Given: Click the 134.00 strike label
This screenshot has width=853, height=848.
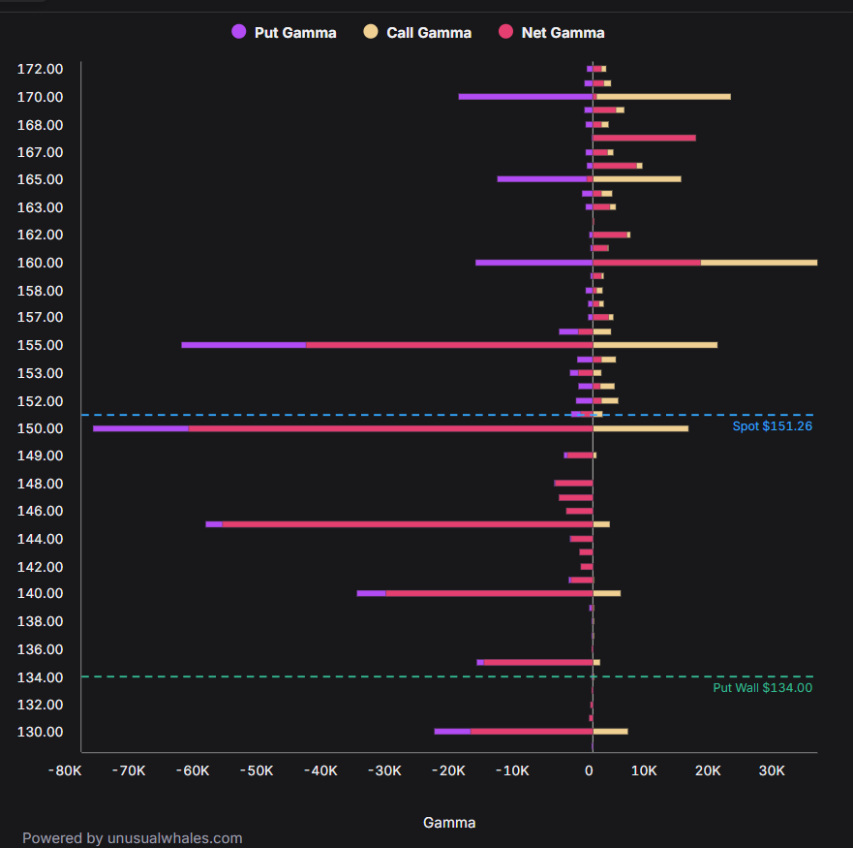Looking at the screenshot, I should tap(41, 677).
